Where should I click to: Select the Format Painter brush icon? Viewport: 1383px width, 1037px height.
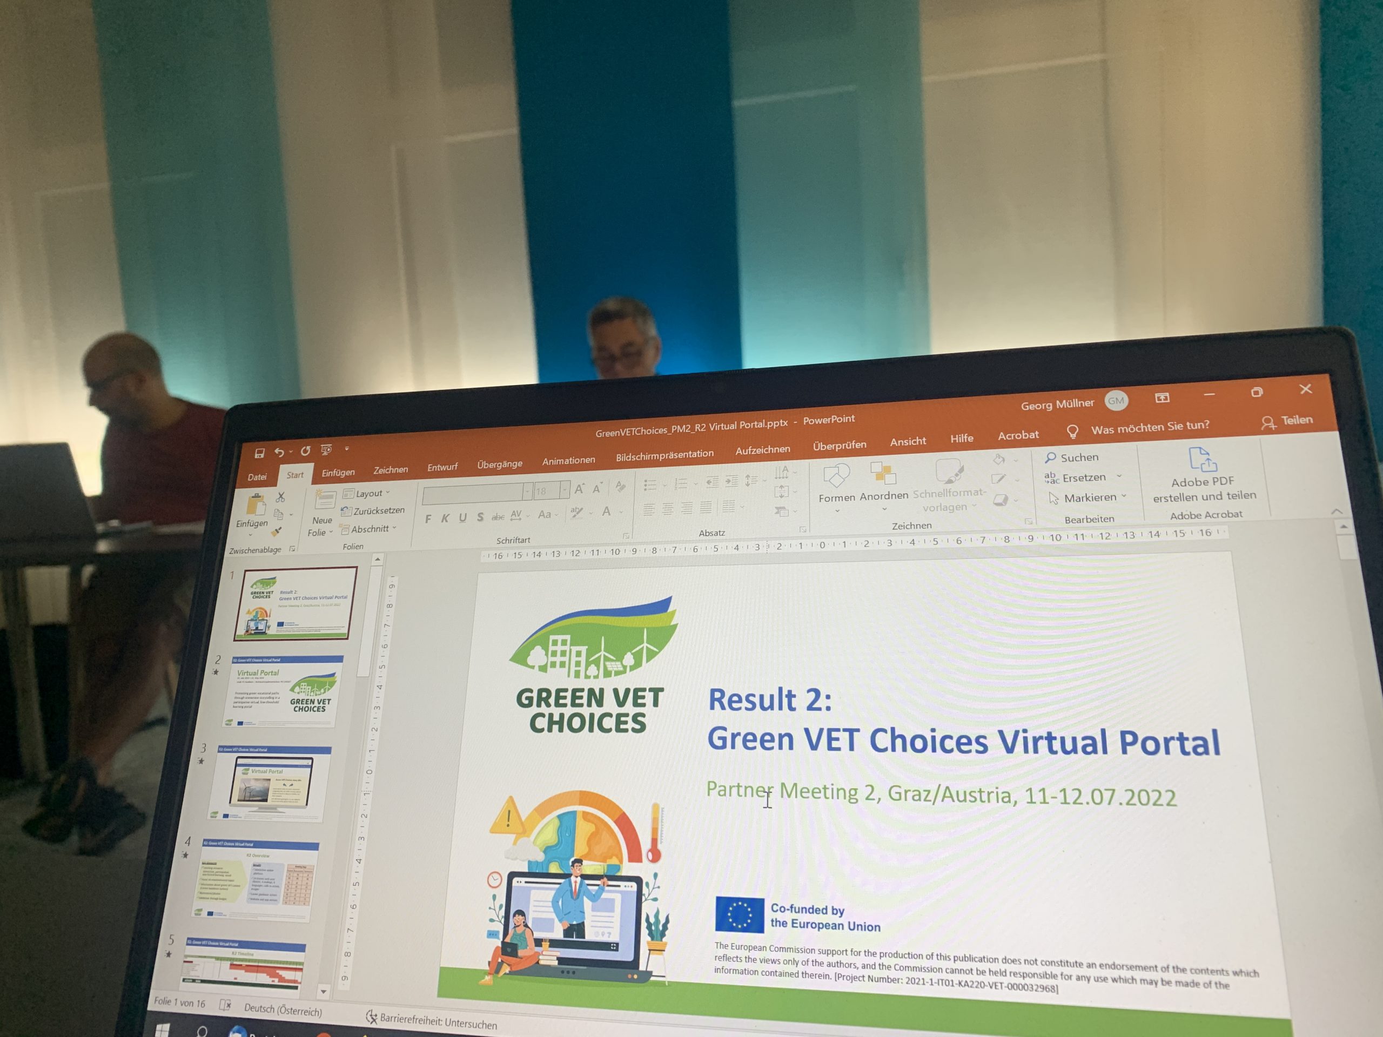point(276,532)
